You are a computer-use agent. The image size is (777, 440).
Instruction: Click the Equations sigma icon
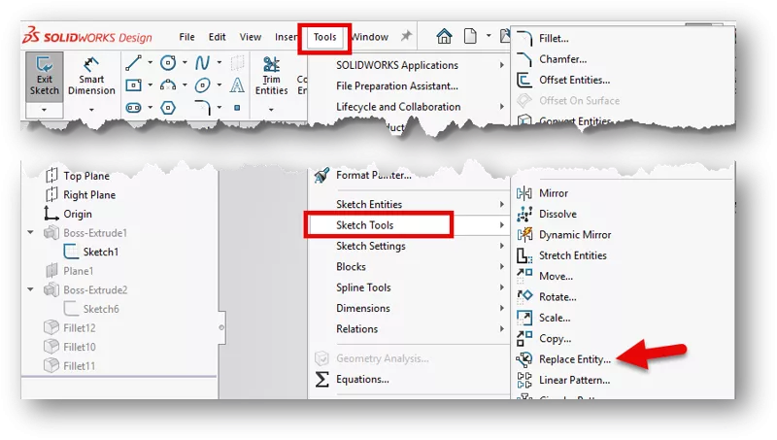pos(322,380)
